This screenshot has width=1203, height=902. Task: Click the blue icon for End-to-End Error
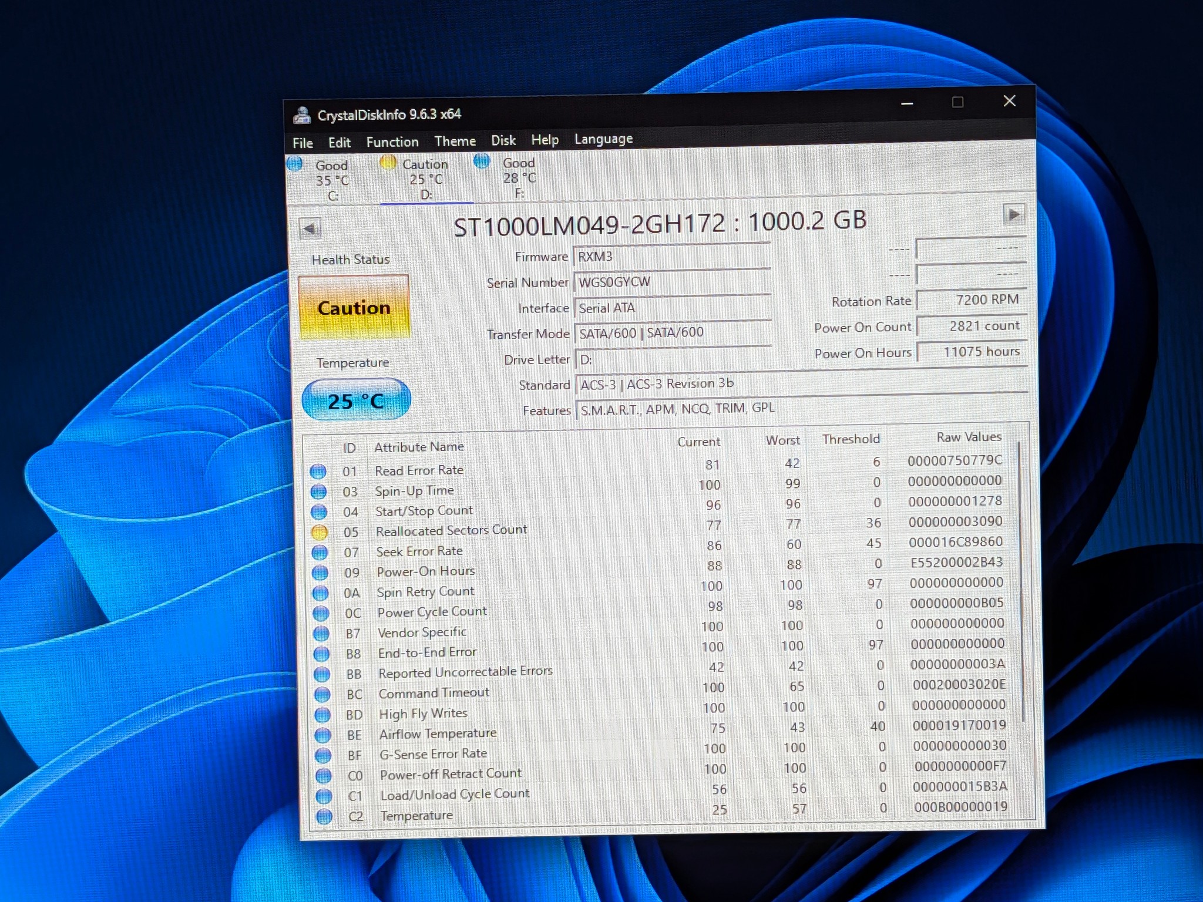click(321, 654)
